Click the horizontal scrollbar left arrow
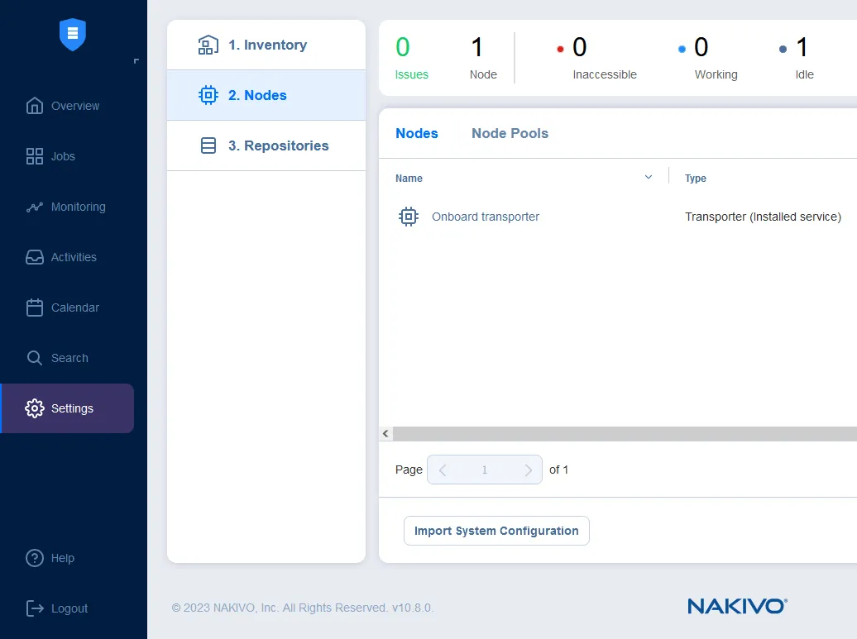This screenshot has width=857, height=639. click(x=385, y=434)
